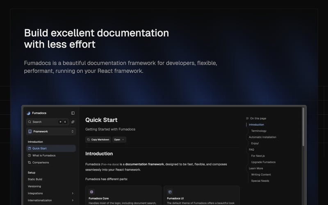The width and height of the screenshot is (328, 205).
Task: Jump to Upgrade Fumadocs outline item
Action: click(x=263, y=162)
